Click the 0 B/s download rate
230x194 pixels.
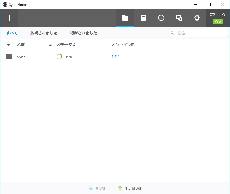coord(100,188)
